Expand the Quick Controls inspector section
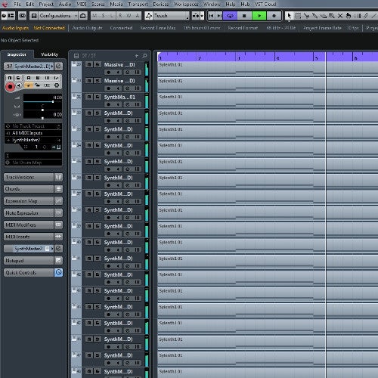The height and width of the screenshot is (378, 378). coord(29,272)
